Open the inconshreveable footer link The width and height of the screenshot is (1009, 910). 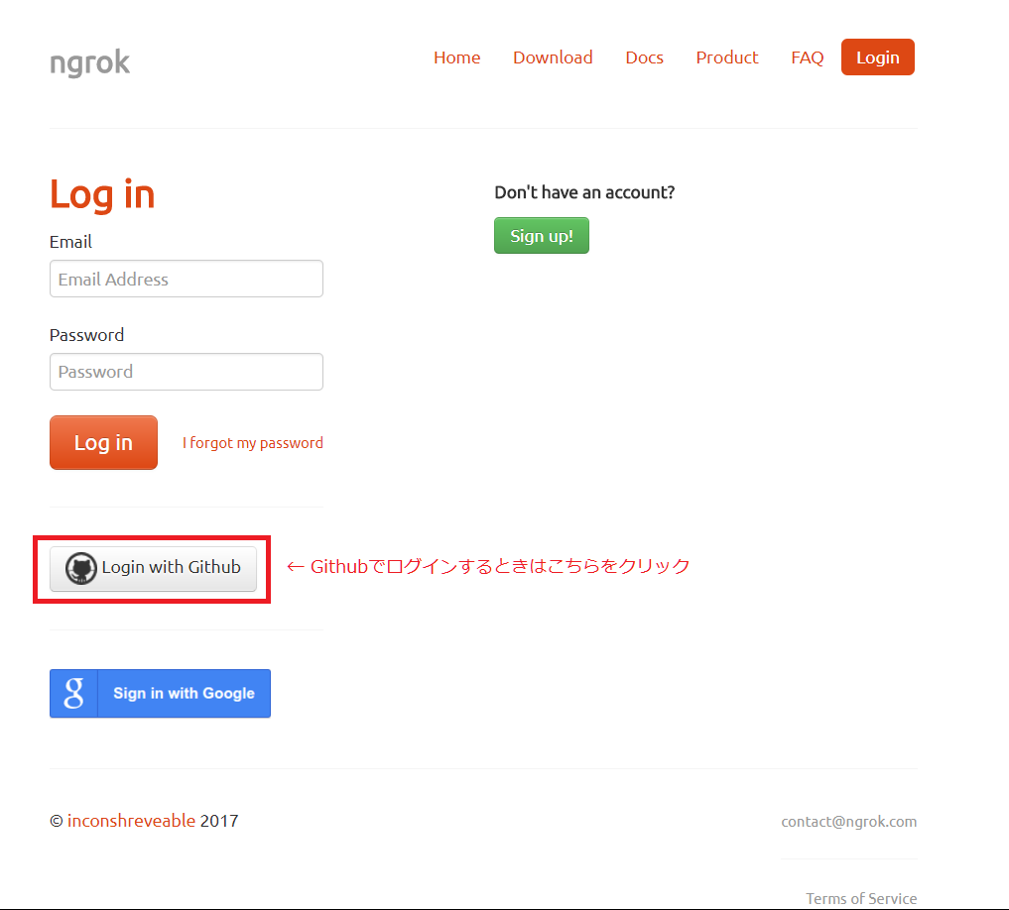[x=131, y=821]
